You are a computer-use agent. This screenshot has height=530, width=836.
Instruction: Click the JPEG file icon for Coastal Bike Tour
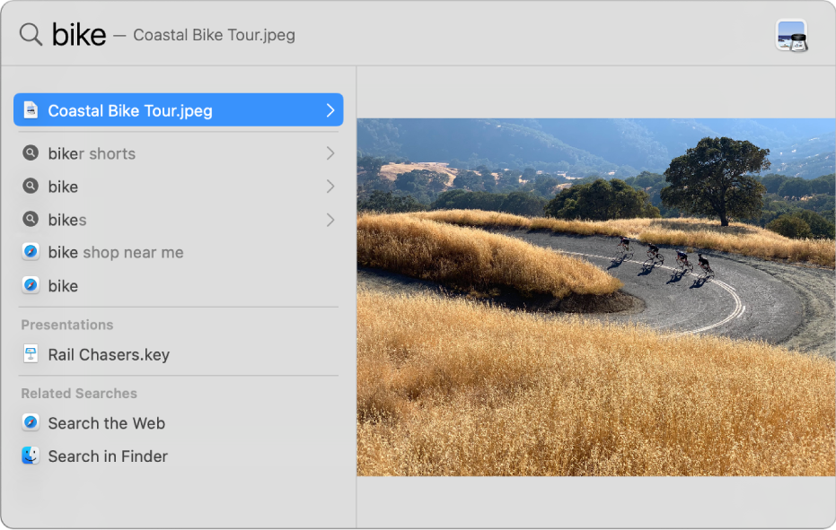31,110
